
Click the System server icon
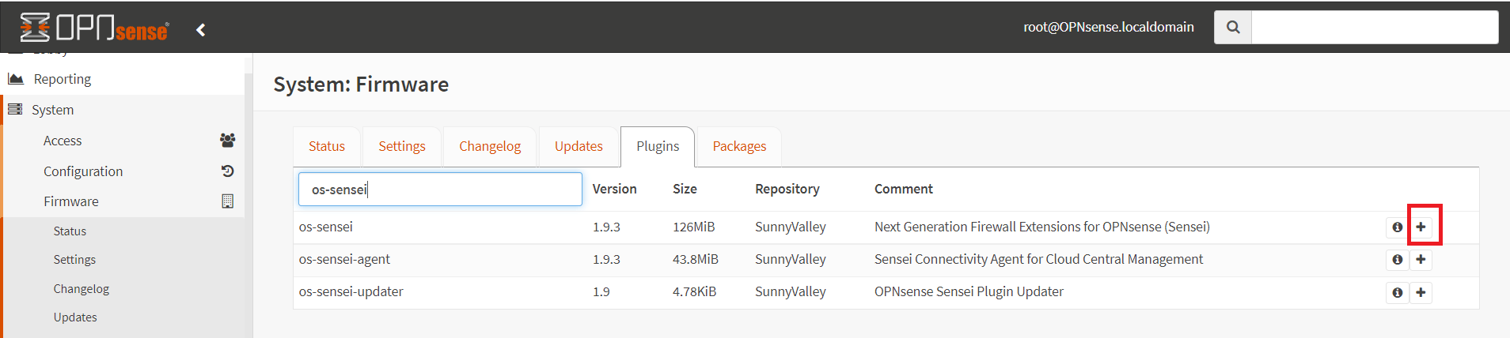pos(15,109)
